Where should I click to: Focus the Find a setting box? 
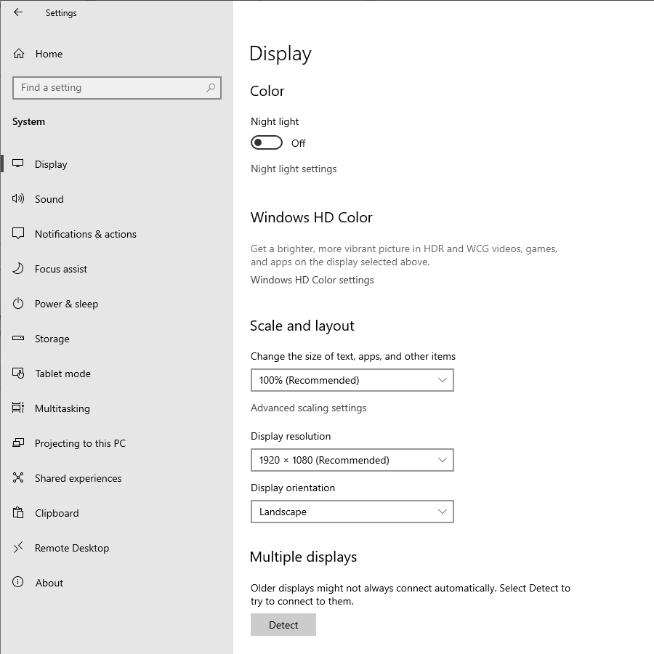pos(117,88)
